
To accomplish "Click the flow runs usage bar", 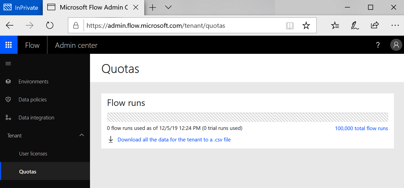I will click(x=248, y=117).
